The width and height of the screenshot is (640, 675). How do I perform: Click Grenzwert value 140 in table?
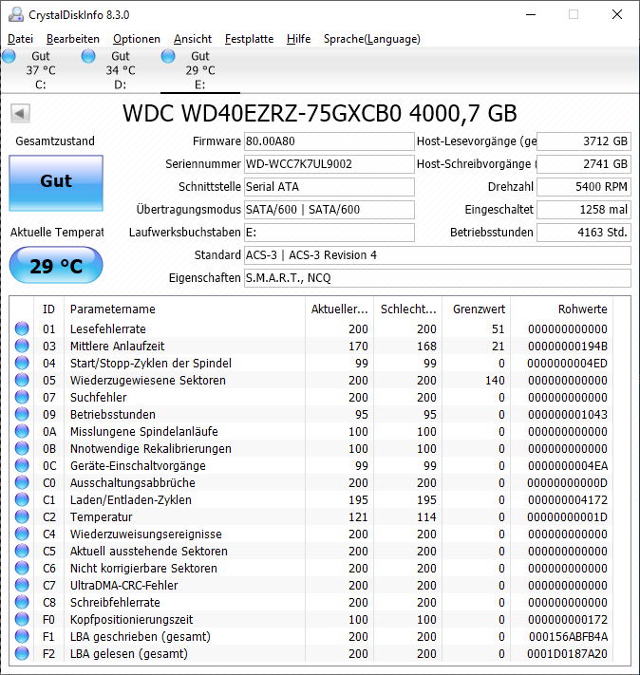tap(495, 380)
